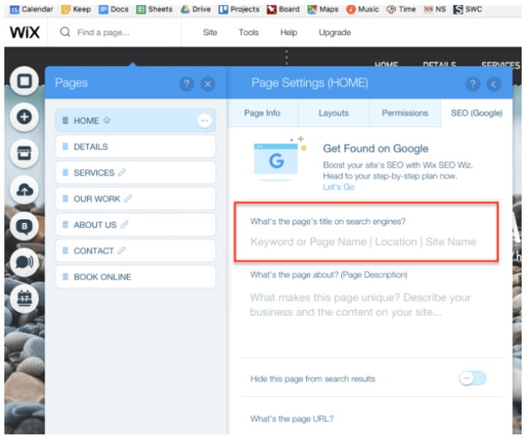
Task: Select the OUR WORK page item
Action: (x=136, y=199)
